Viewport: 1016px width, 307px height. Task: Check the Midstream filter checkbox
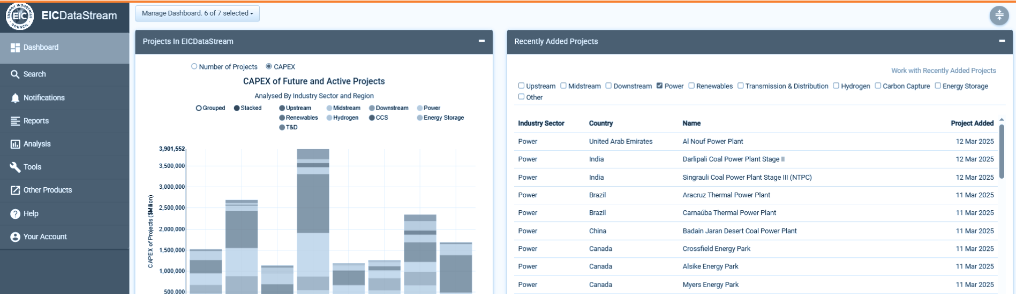563,86
